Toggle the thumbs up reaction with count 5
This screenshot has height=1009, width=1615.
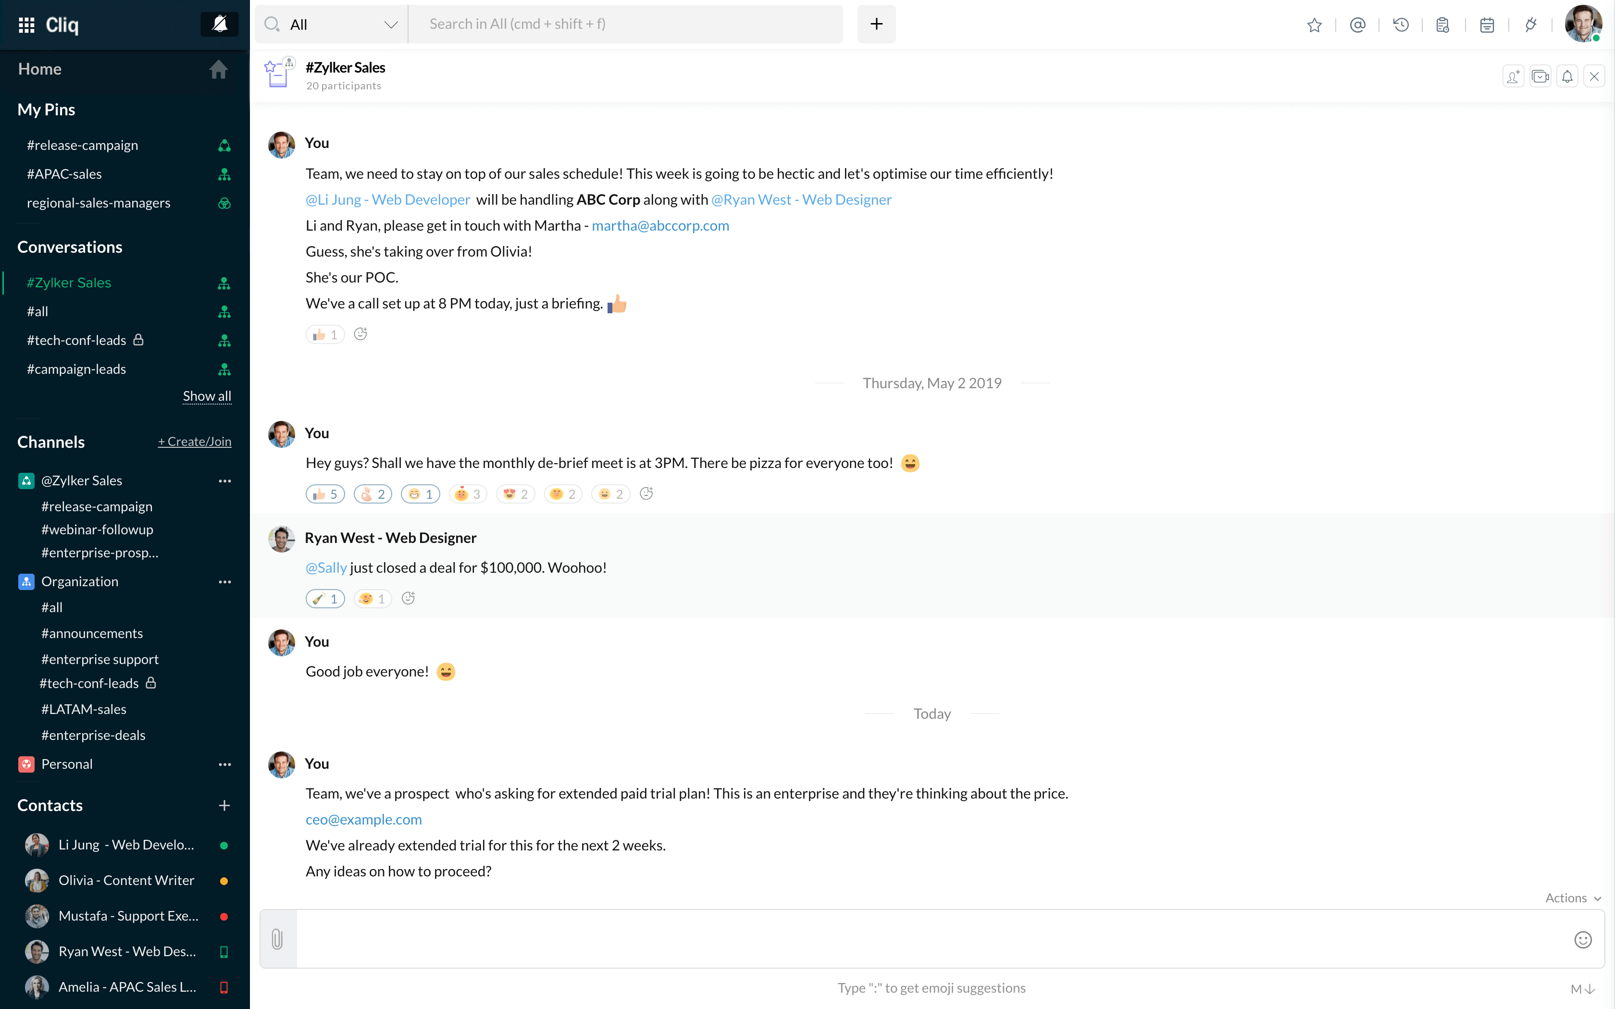point(325,494)
